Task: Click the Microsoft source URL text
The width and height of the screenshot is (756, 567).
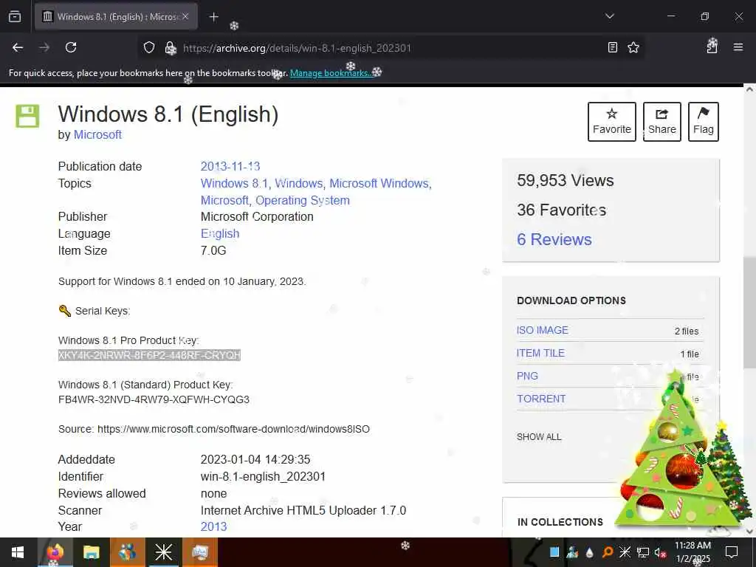Action: [x=233, y=429]
